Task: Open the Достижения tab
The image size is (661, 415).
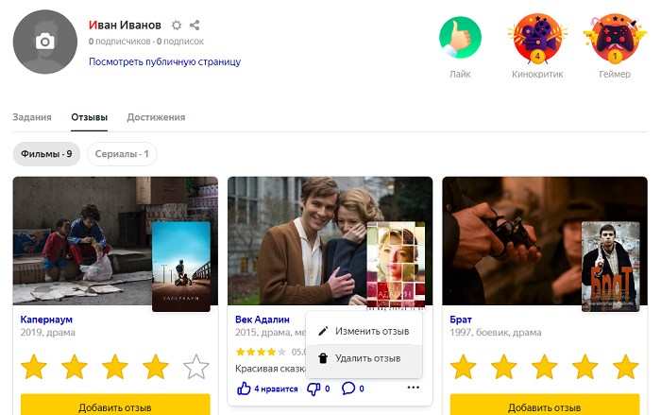Action: [156, 117]
